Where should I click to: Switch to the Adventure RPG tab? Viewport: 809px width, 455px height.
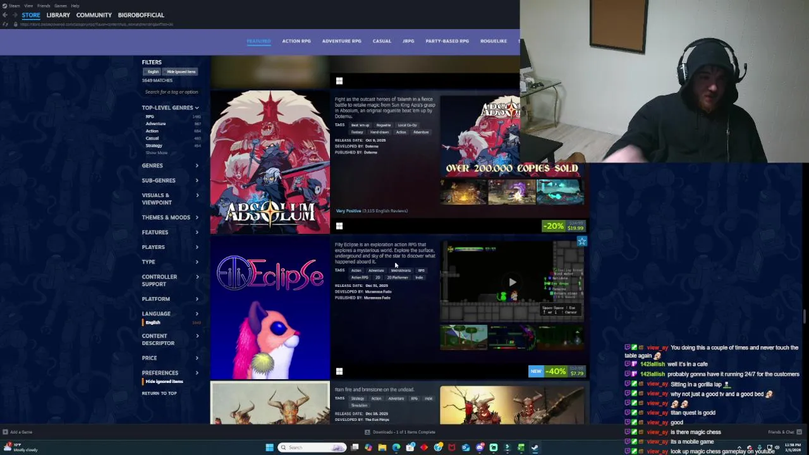point(341,41)
